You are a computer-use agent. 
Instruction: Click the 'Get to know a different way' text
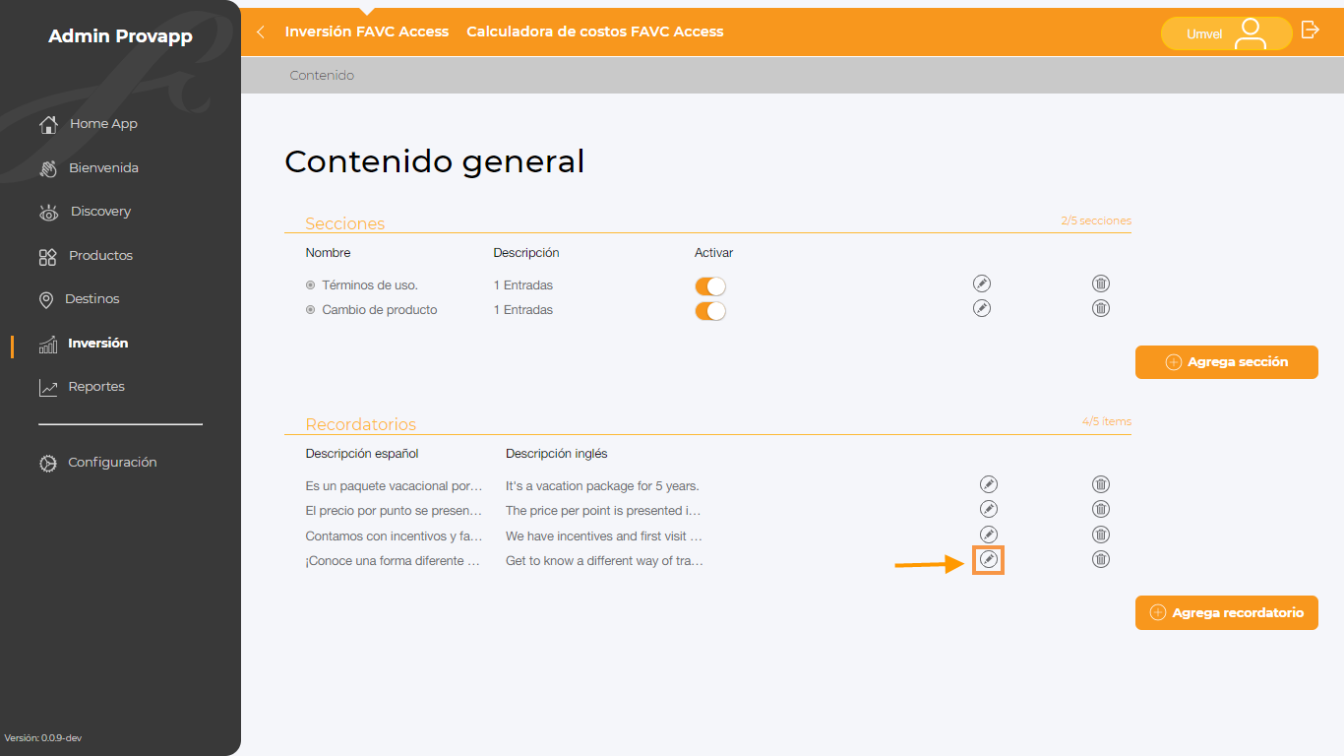click(605, 561)
